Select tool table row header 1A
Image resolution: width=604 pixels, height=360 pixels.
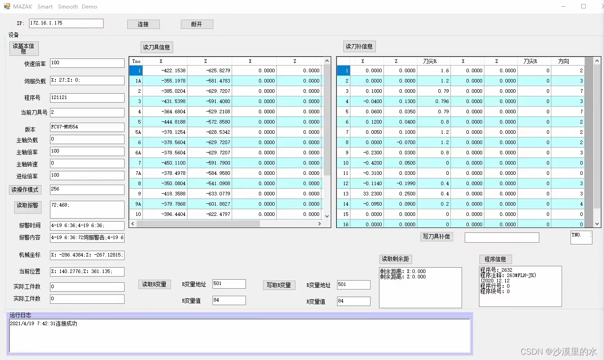[136, 81]
